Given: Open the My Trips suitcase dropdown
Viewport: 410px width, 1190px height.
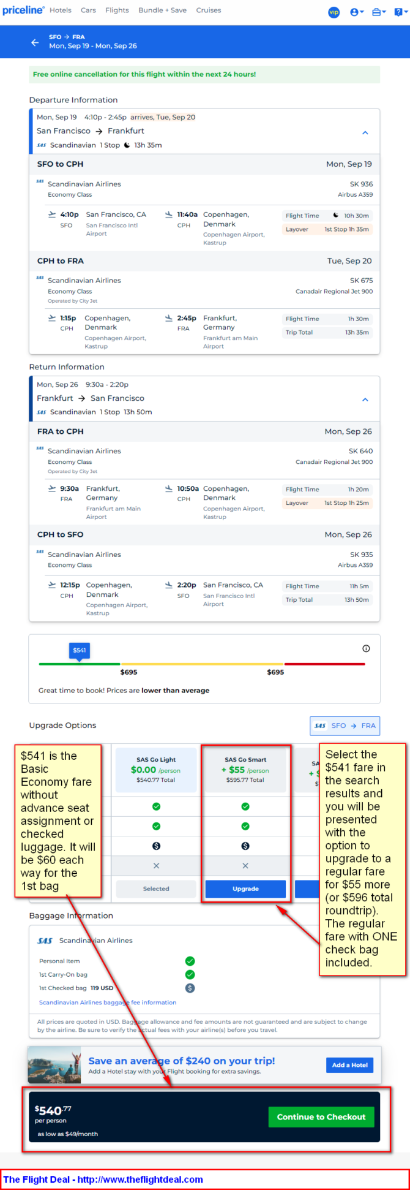Looking at the screenshot, I should tap(379, 12).
